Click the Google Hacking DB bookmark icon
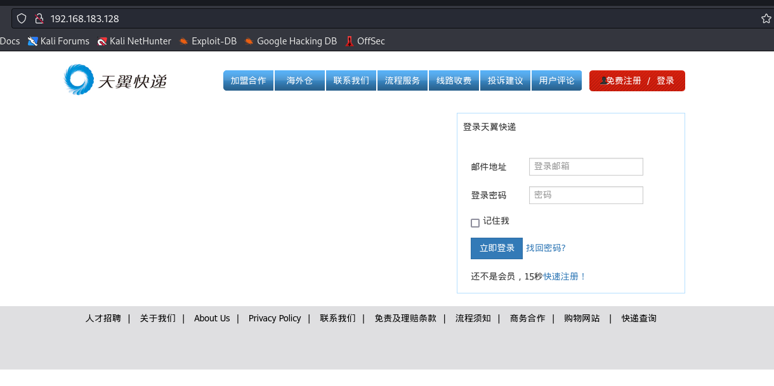 pos(249,41)
